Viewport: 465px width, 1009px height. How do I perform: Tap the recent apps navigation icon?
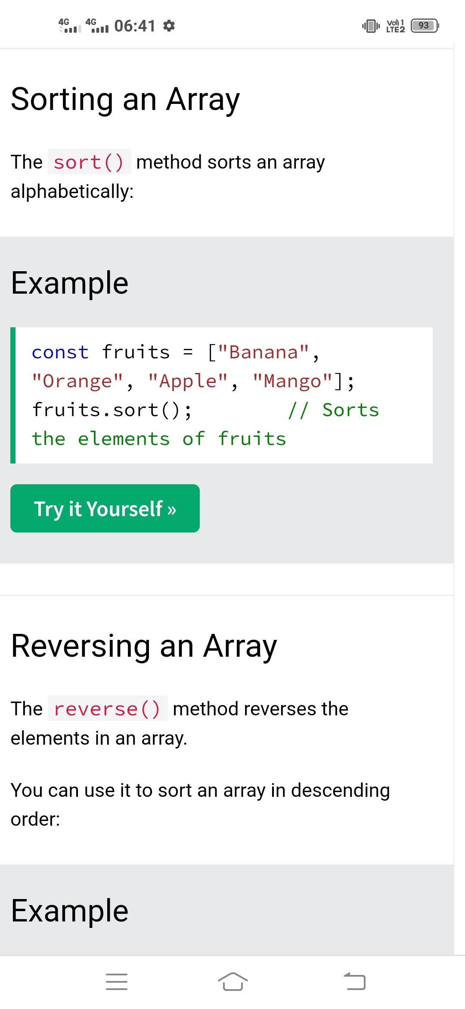(x=116, y=982)
